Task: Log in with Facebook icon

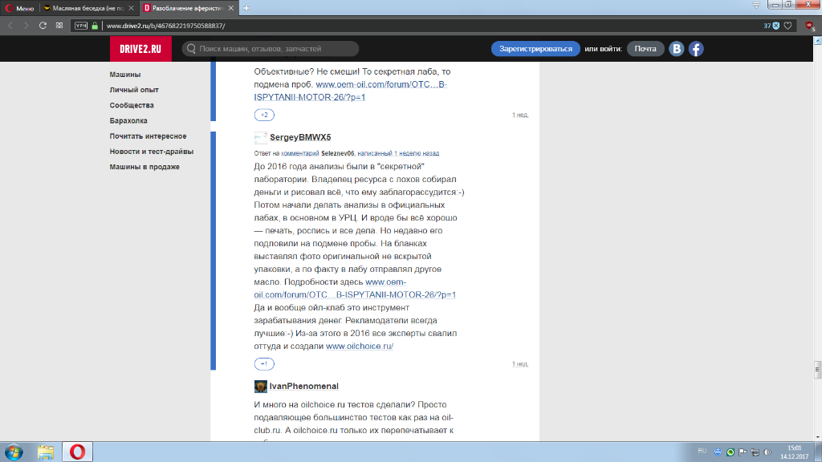Action: point(696,49)
